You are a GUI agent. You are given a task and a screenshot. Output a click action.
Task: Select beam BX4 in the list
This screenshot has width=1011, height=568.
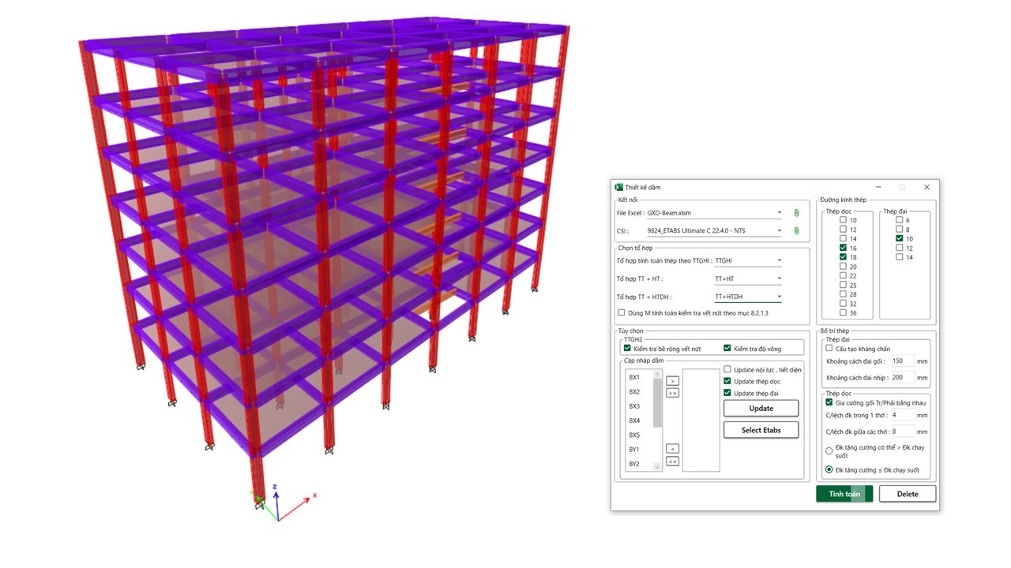(x=634, y=420)
